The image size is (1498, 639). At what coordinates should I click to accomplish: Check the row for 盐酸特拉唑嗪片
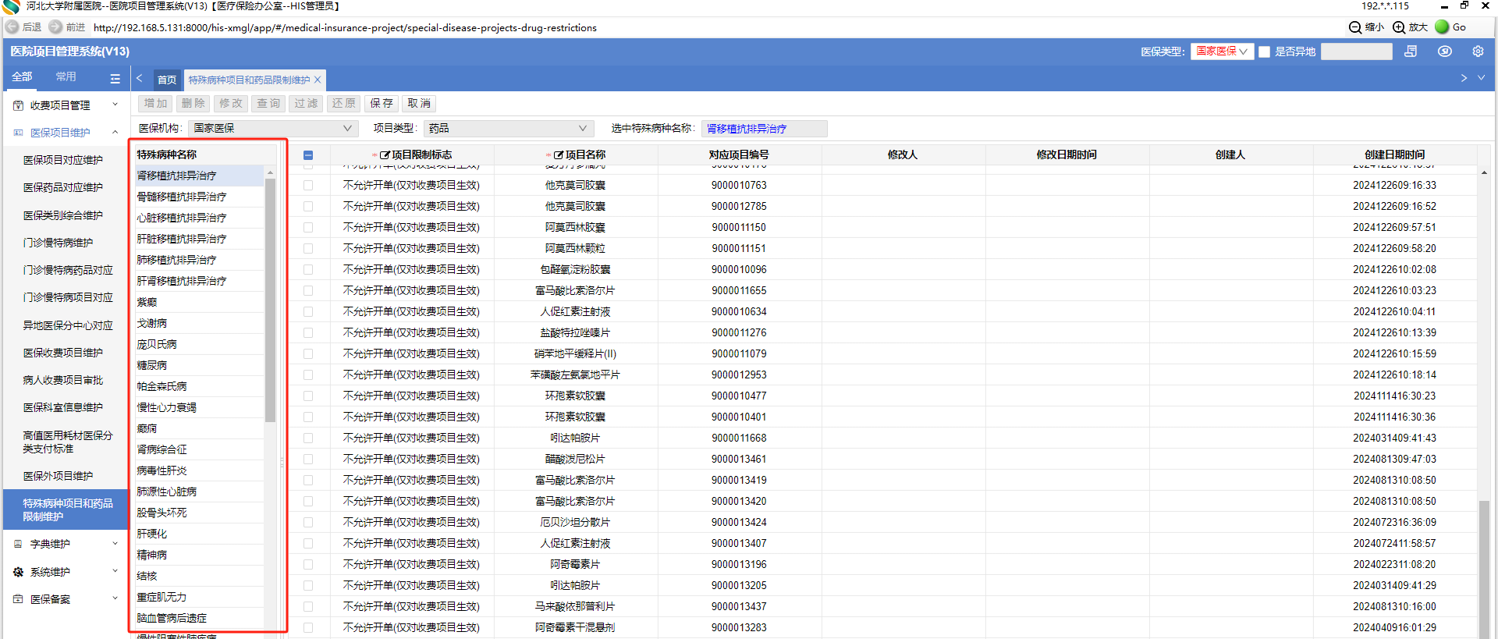(x=308, y=333)
